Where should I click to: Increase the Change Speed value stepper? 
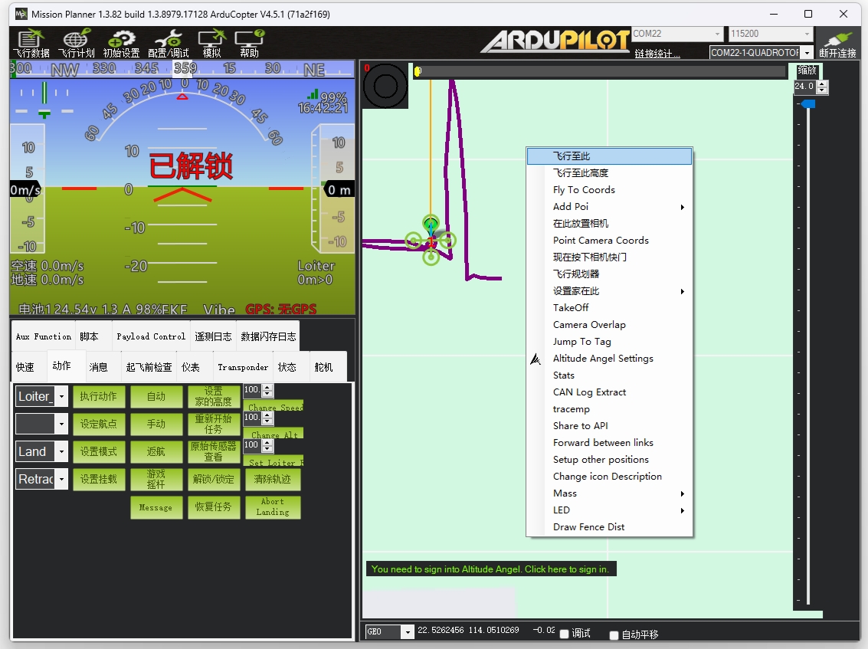point(267,387)
